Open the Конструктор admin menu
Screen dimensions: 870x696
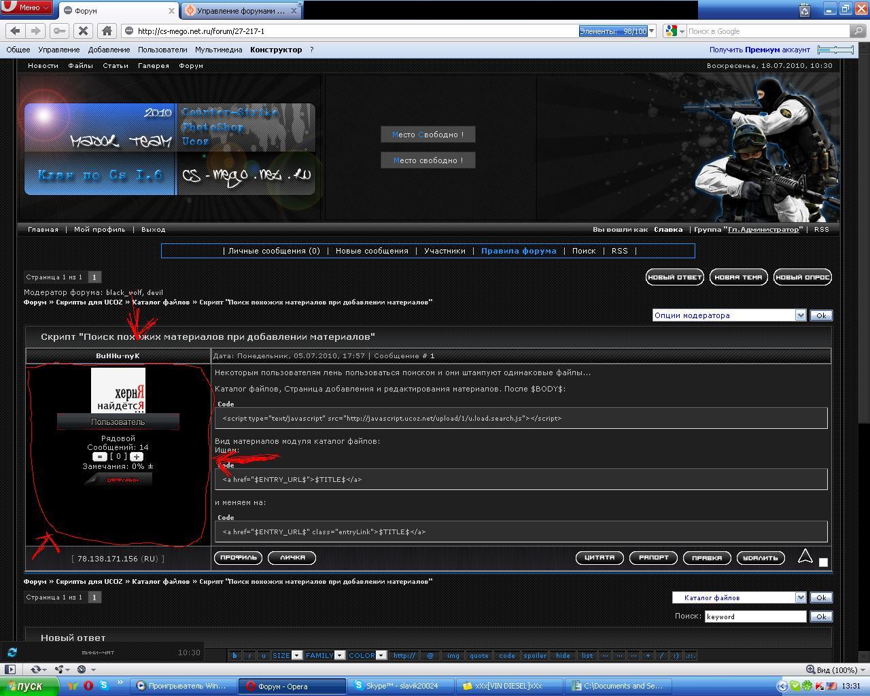pyautogui.click(x=276, y=50)
